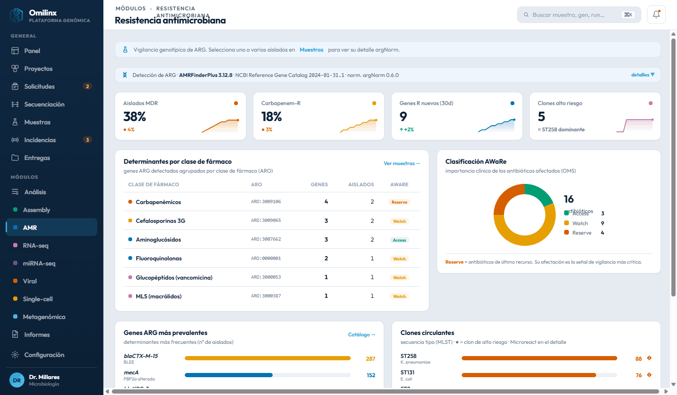This screenshot has width=677, height=395.
Task: Click the Clones alto riesgo card
Action: point(595,116)
